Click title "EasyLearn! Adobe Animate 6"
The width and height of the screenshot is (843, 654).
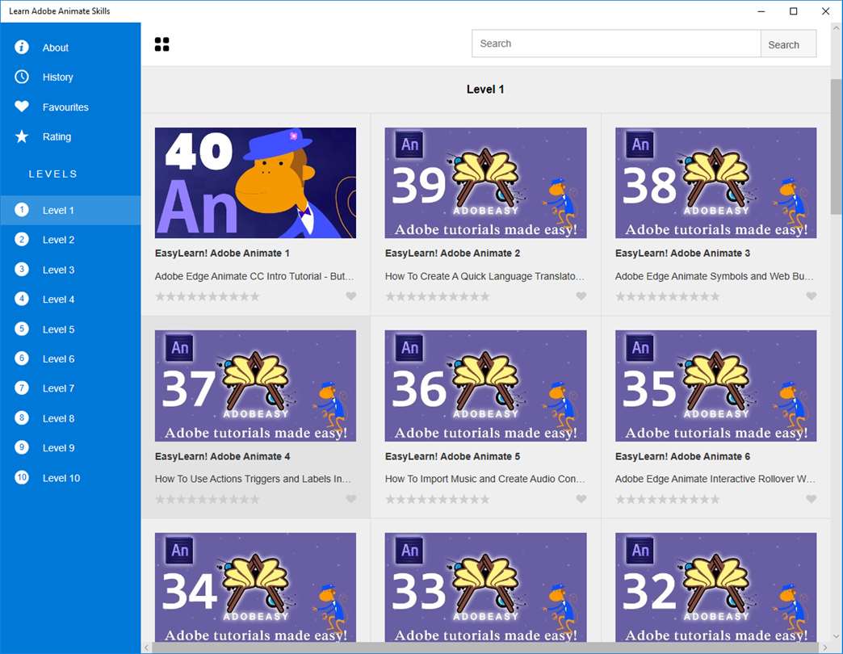click(683, 456)
